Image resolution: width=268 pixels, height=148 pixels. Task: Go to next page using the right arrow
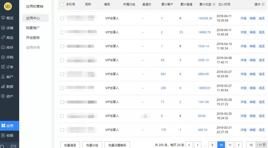(x=238, y=145)
